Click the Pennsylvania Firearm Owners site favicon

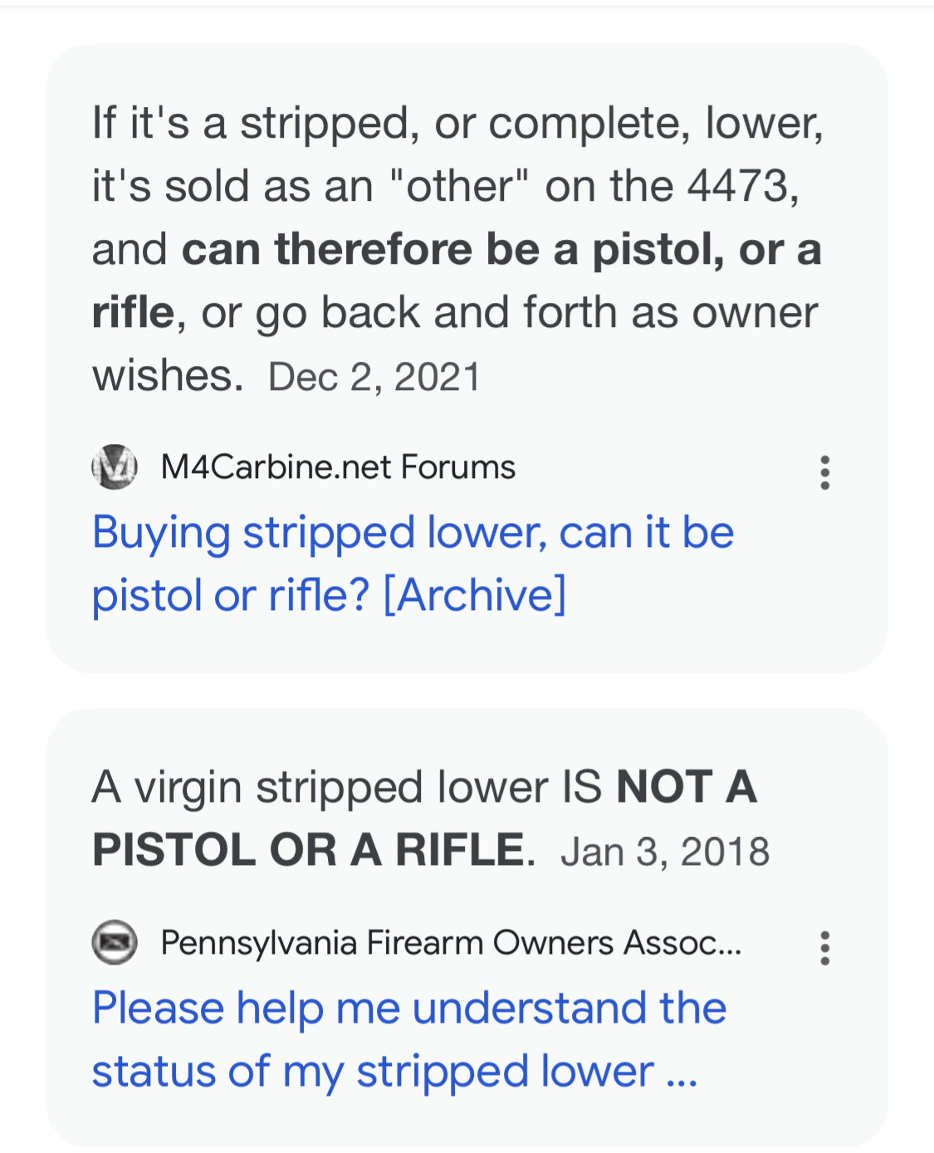114,943
